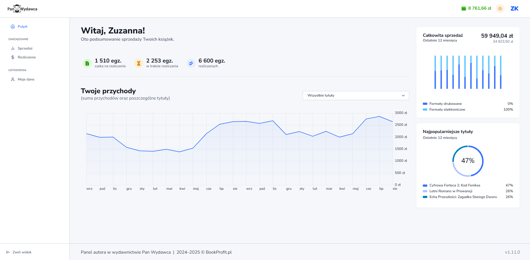Click the dollar icon beside Rozliczenia
Viewport: 530px width, 260px height.
pyautogui.click(x=13, y=57)
